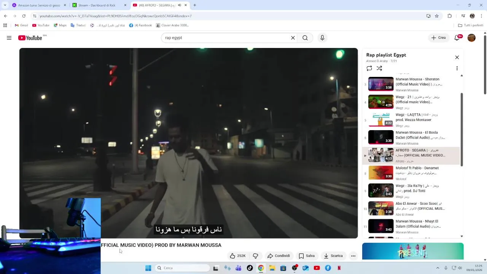Open File Explorer from the taskbar
Viewport: 487px width, 274px height.
tap(272, 268)
